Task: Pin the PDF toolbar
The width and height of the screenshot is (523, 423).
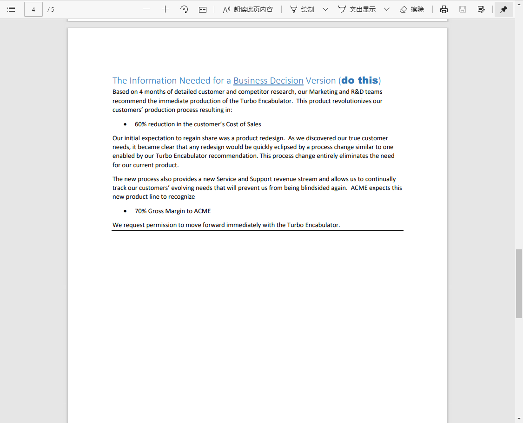Action: click(503, 9)
